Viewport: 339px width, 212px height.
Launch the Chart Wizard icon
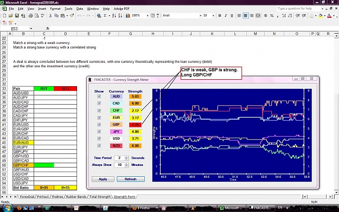(128, 16)
